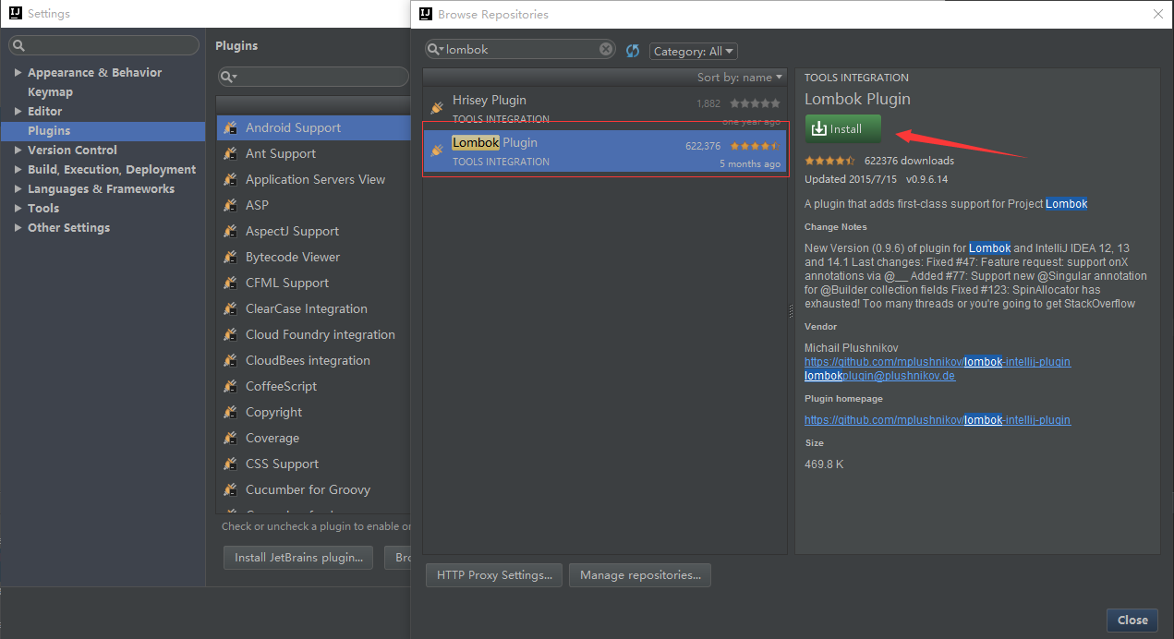Click the Hrisey Plugin icon
This screenshot has height=639, width=1174.
coord(438,108)
